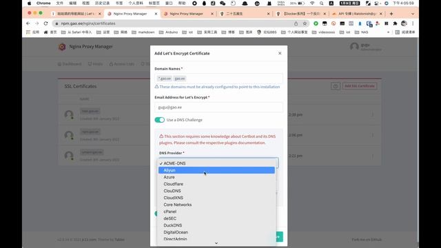
Task: Switch to the Docker series browser tab
Action: pos(302,14)
